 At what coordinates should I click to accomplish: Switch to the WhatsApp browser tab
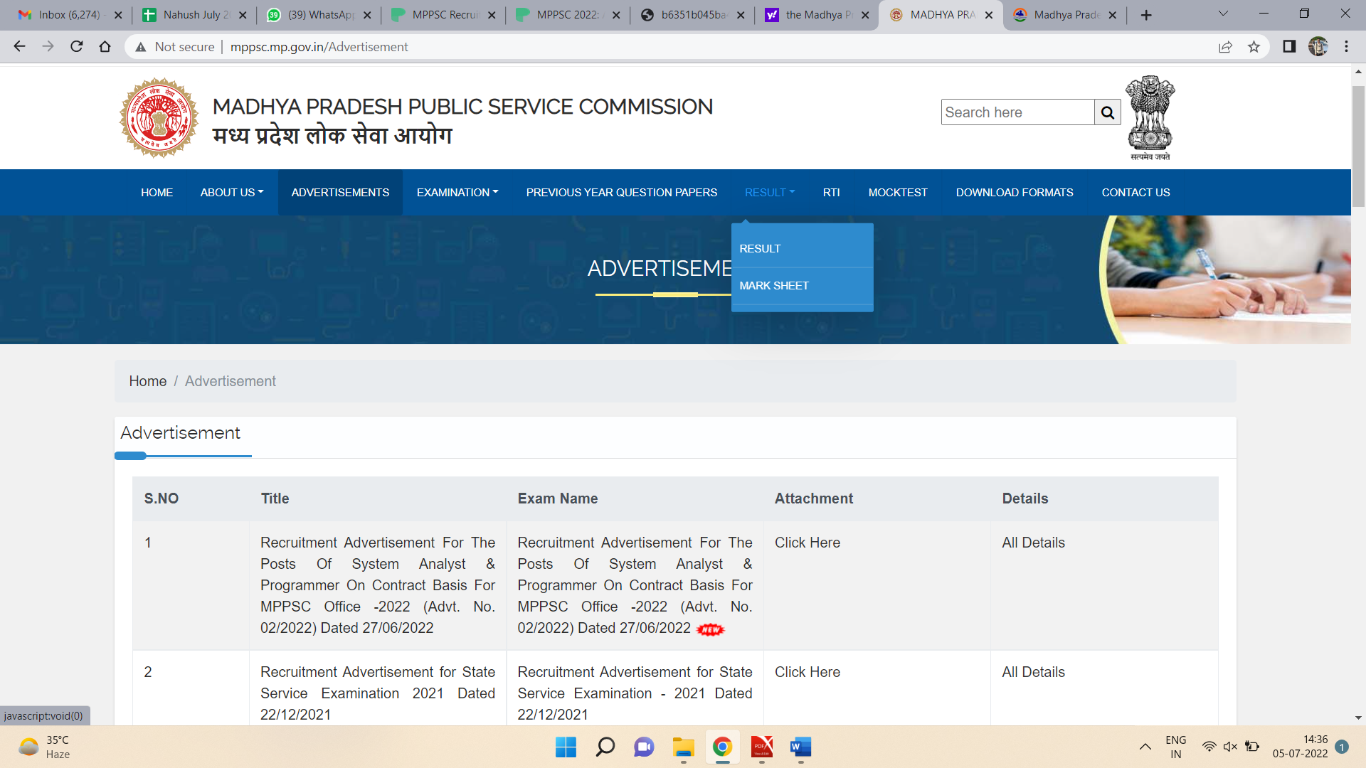[x=320, y=15]
